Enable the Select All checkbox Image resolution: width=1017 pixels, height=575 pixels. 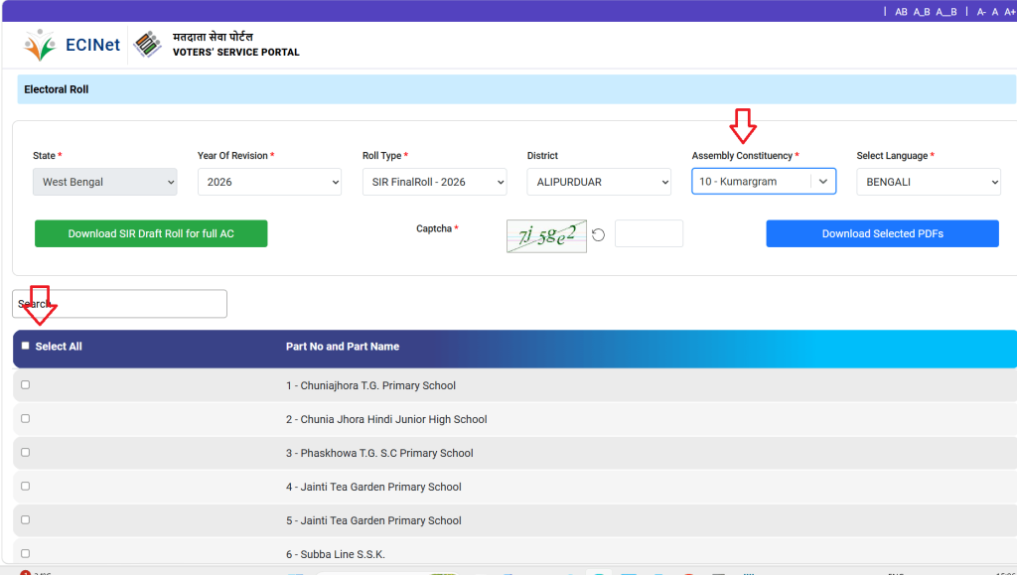tap(25, 346)
